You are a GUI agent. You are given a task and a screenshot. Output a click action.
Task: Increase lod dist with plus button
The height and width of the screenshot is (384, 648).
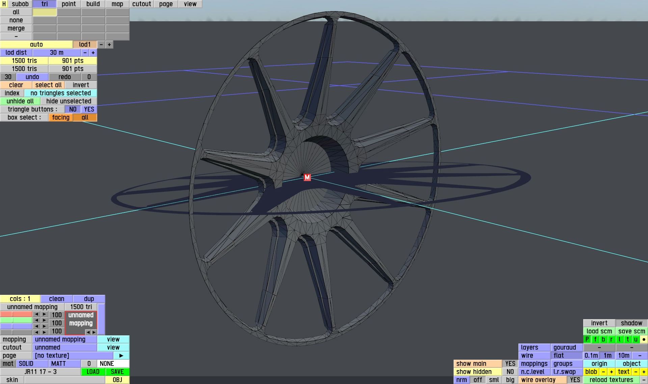pos(93,53)
